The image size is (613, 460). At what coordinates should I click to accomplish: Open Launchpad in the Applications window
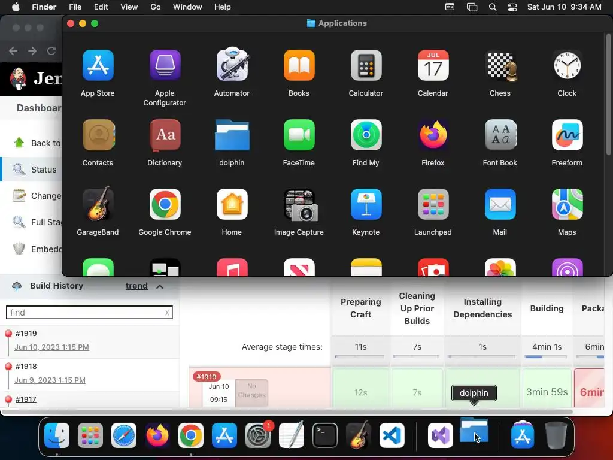click(x=433, y=204)
